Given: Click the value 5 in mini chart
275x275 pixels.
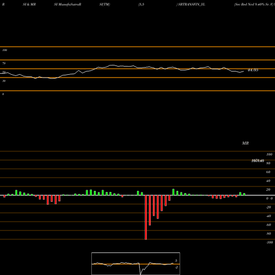Looking at the screenshot, I should (176, 261).
